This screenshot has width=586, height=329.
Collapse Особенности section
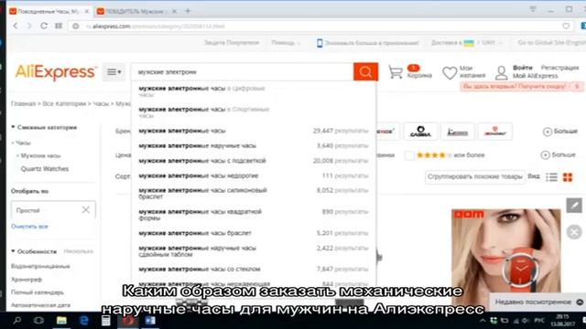[x=34, y=251]
